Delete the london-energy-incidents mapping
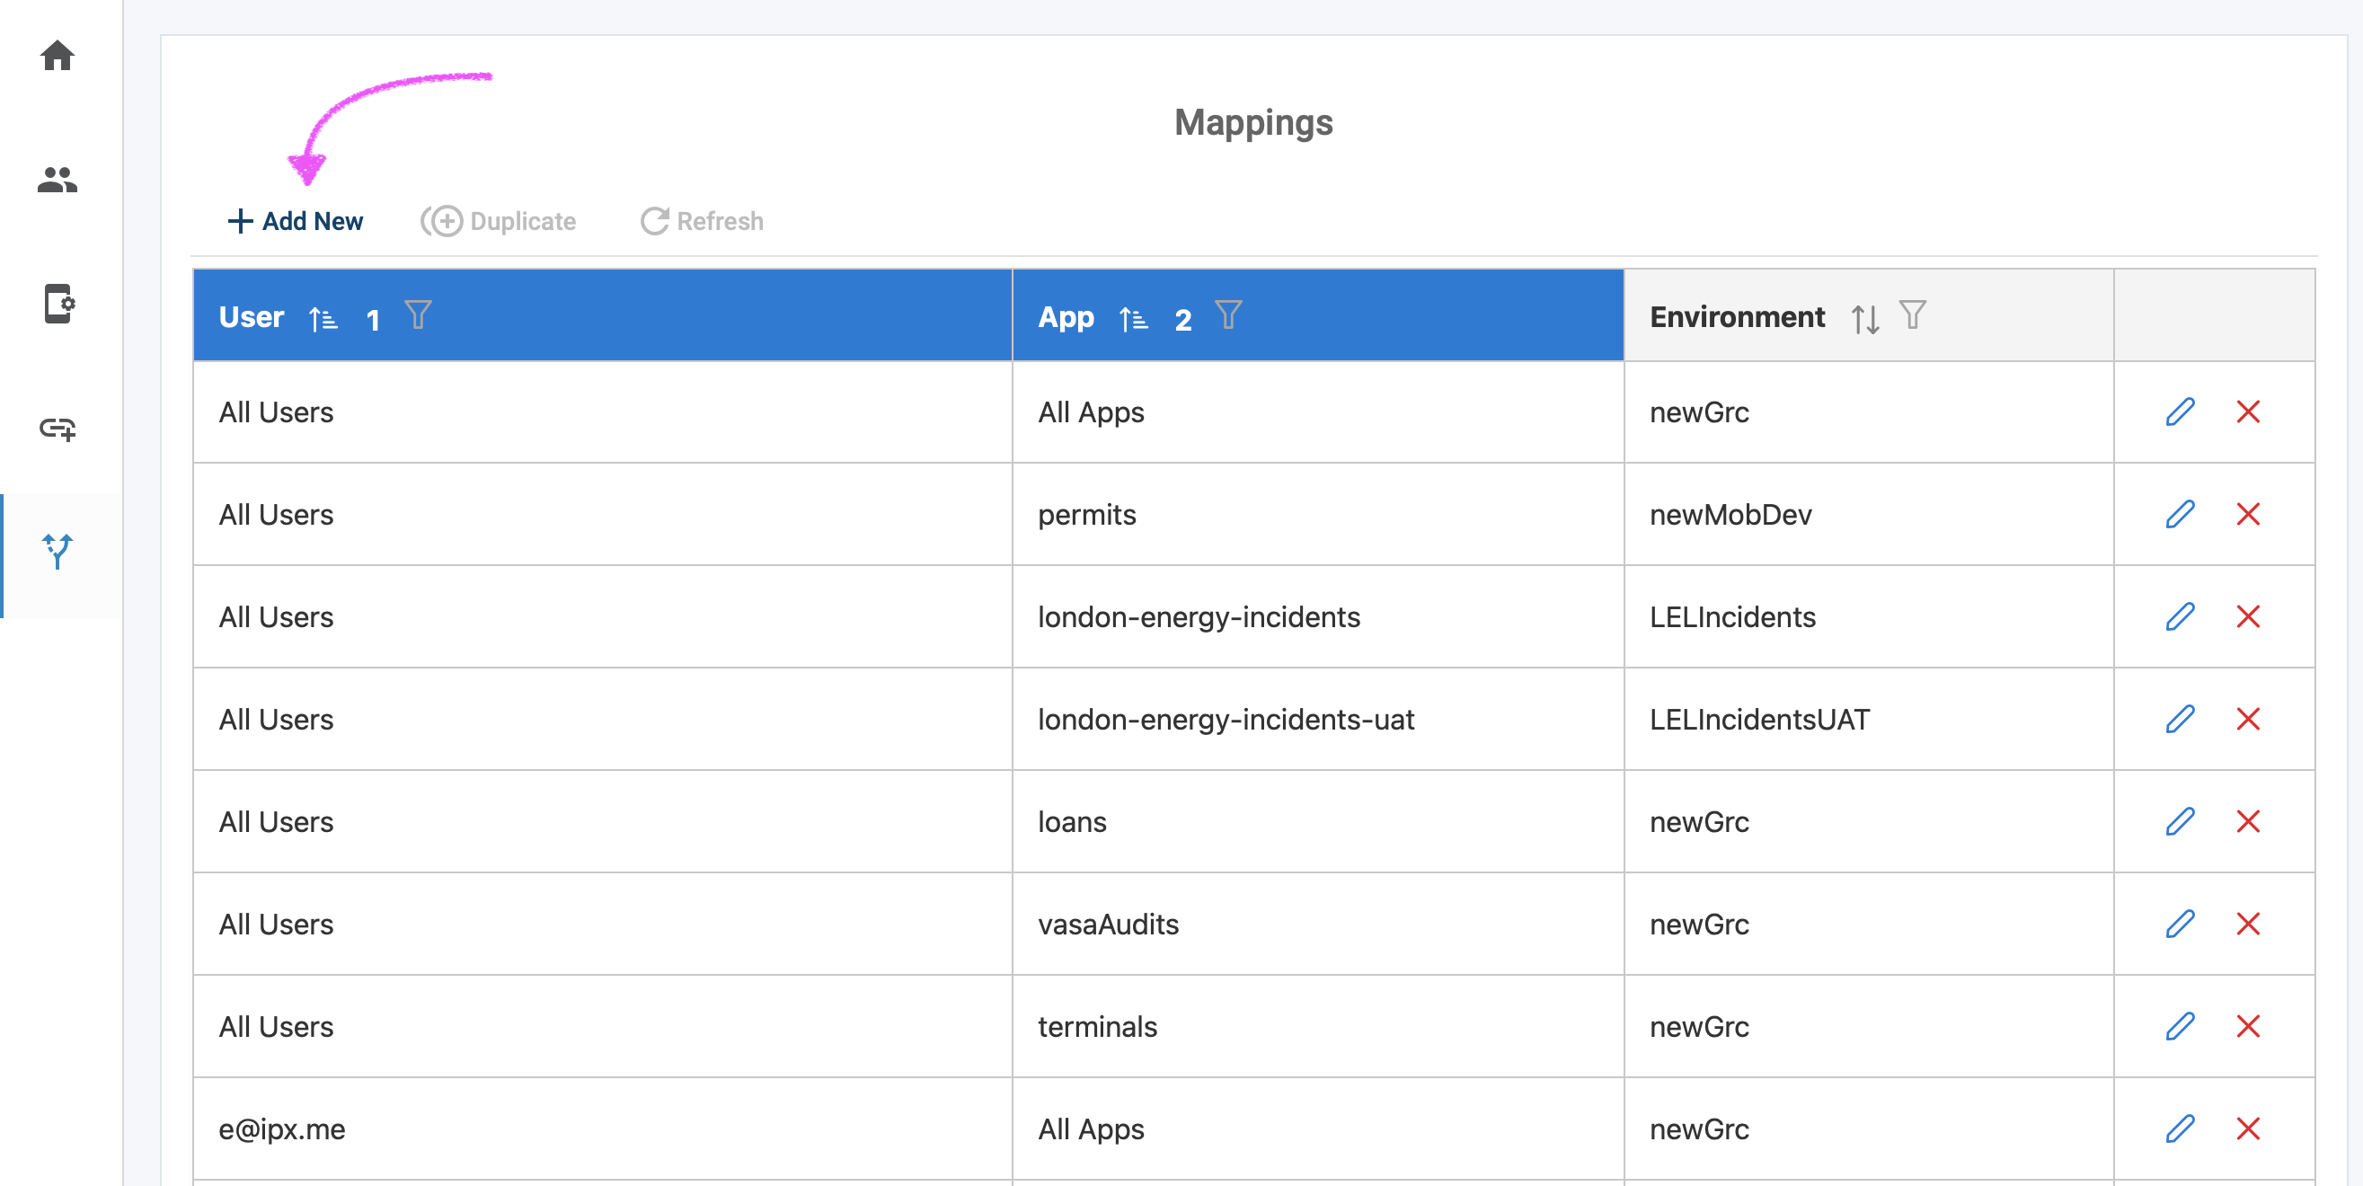Viewport: 2363px width, 1186px height. 2247,617
